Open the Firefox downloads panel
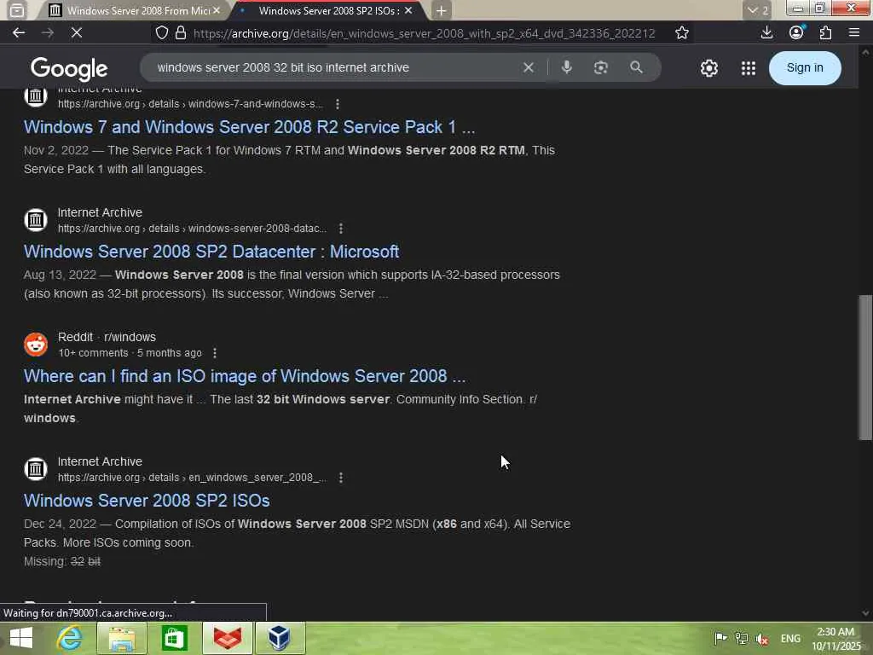Screen dimensions: 873x655 click(x=766, y=33)
